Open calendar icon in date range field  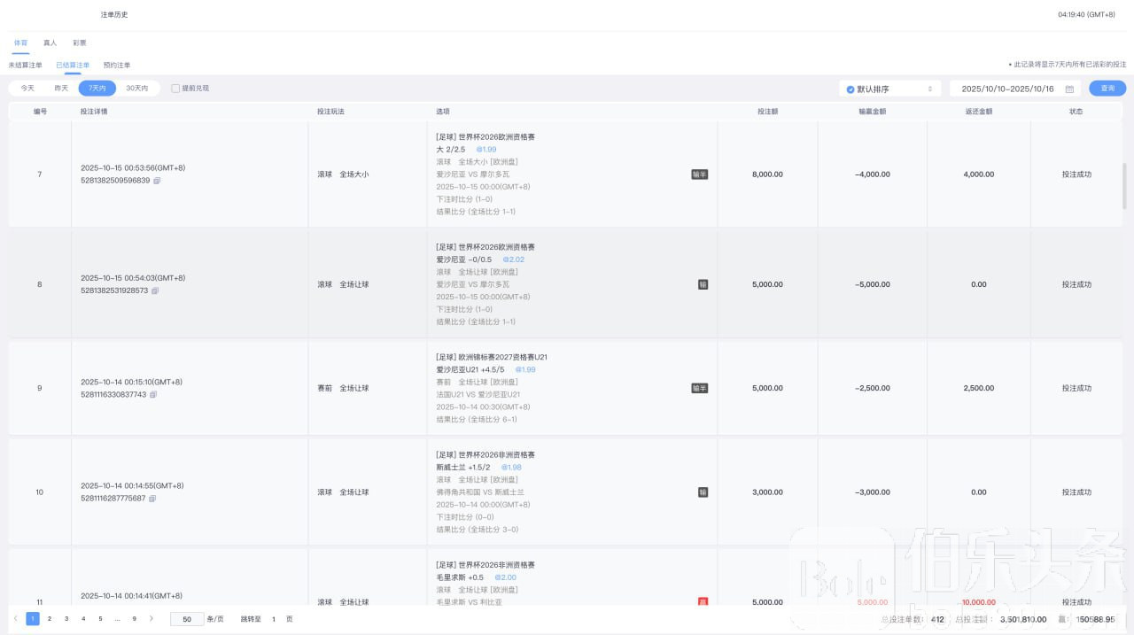click(x=1069, y=89)
